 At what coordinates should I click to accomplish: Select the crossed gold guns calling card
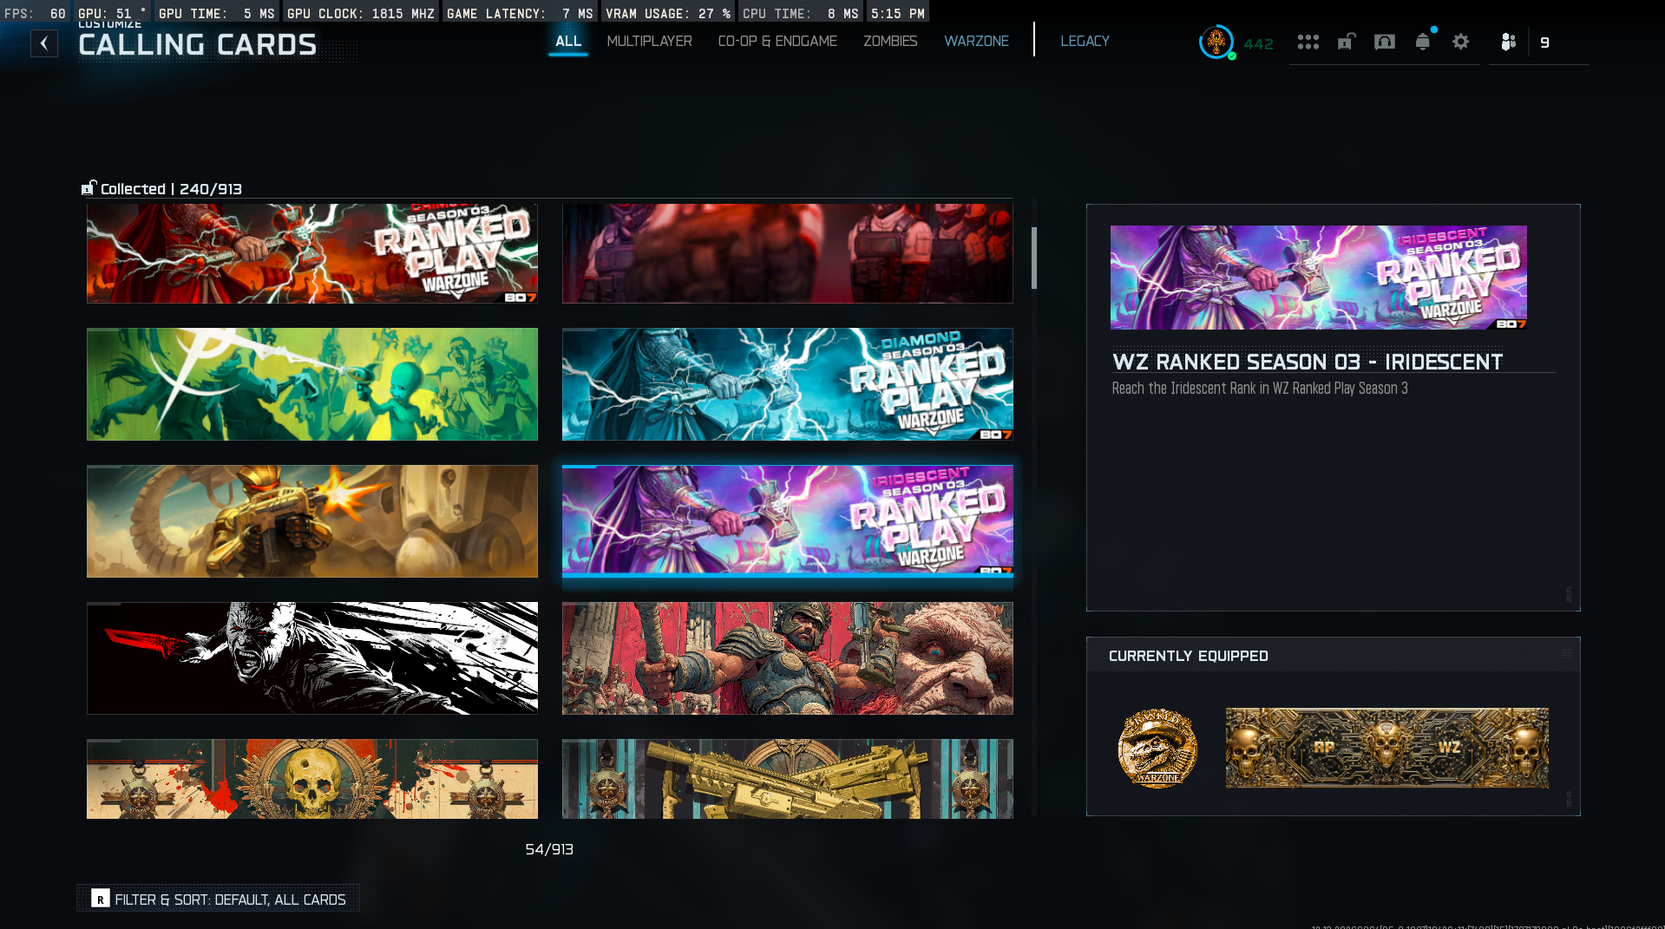point(788,779)
